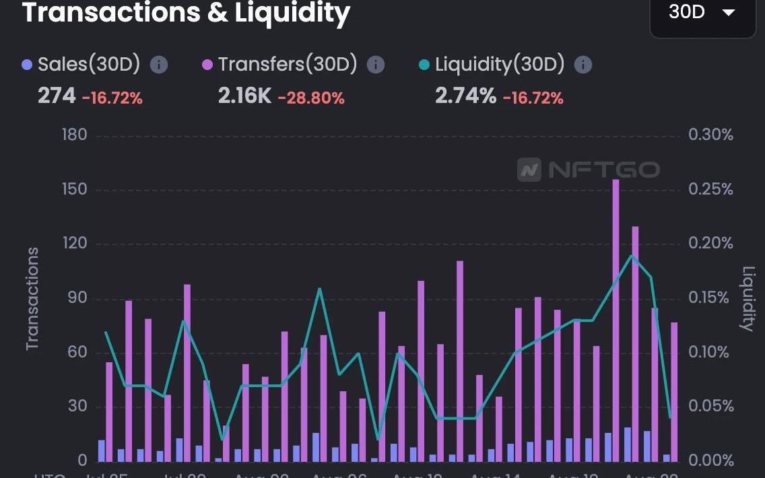Screen dimensions: 765x478
Task: Click the Liquidity value 2.74%
Action: pyautogui.click(x=465, y=96)
